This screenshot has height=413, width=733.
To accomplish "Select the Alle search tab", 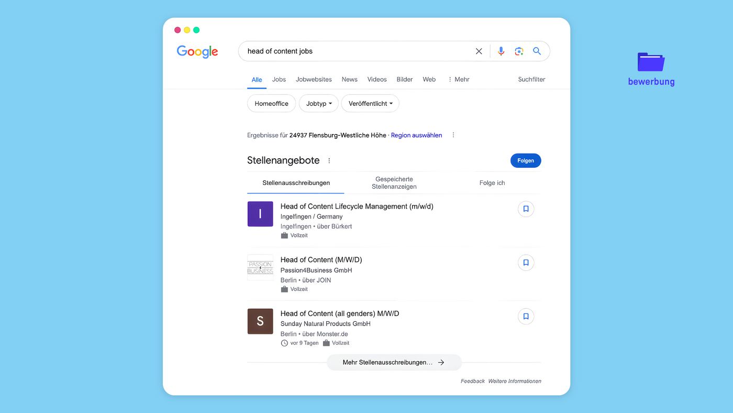I will [x=257, y=80].
